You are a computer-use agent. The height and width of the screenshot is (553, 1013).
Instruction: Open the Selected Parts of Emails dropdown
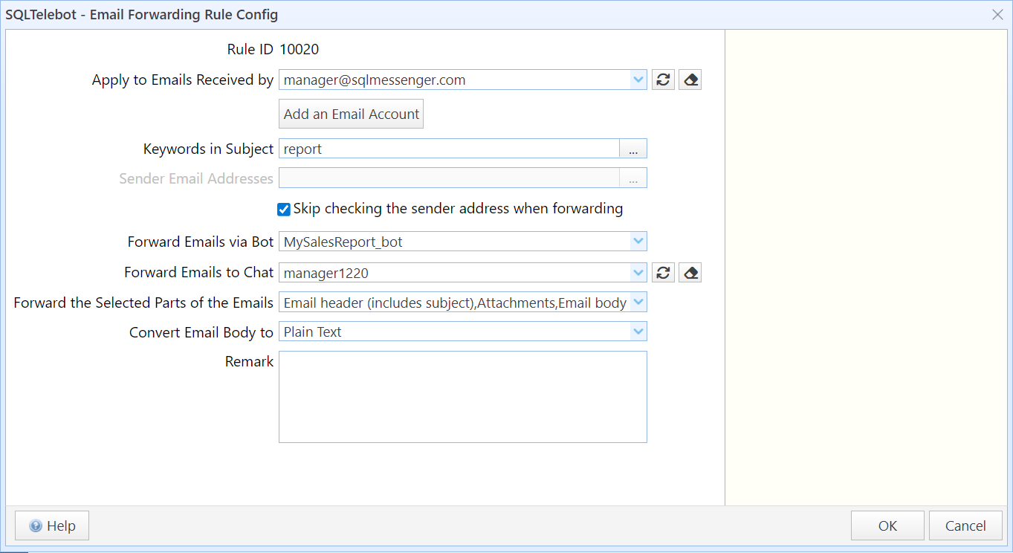coord(638,303)
